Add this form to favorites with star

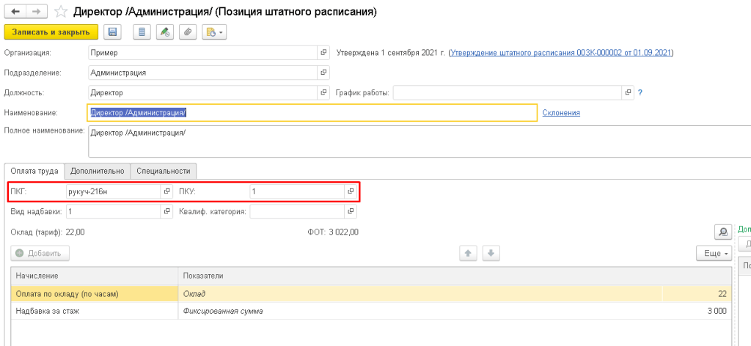[62, 12]
